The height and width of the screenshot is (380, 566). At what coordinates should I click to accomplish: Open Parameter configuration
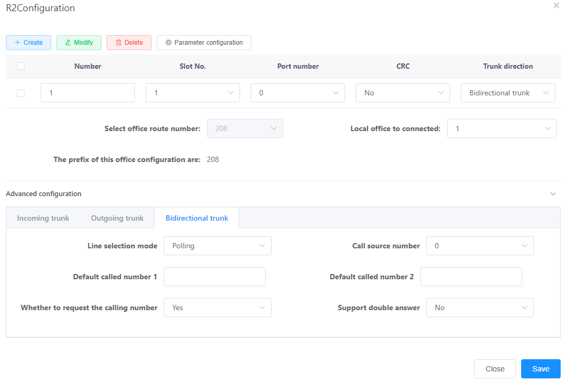click(204, 43)
